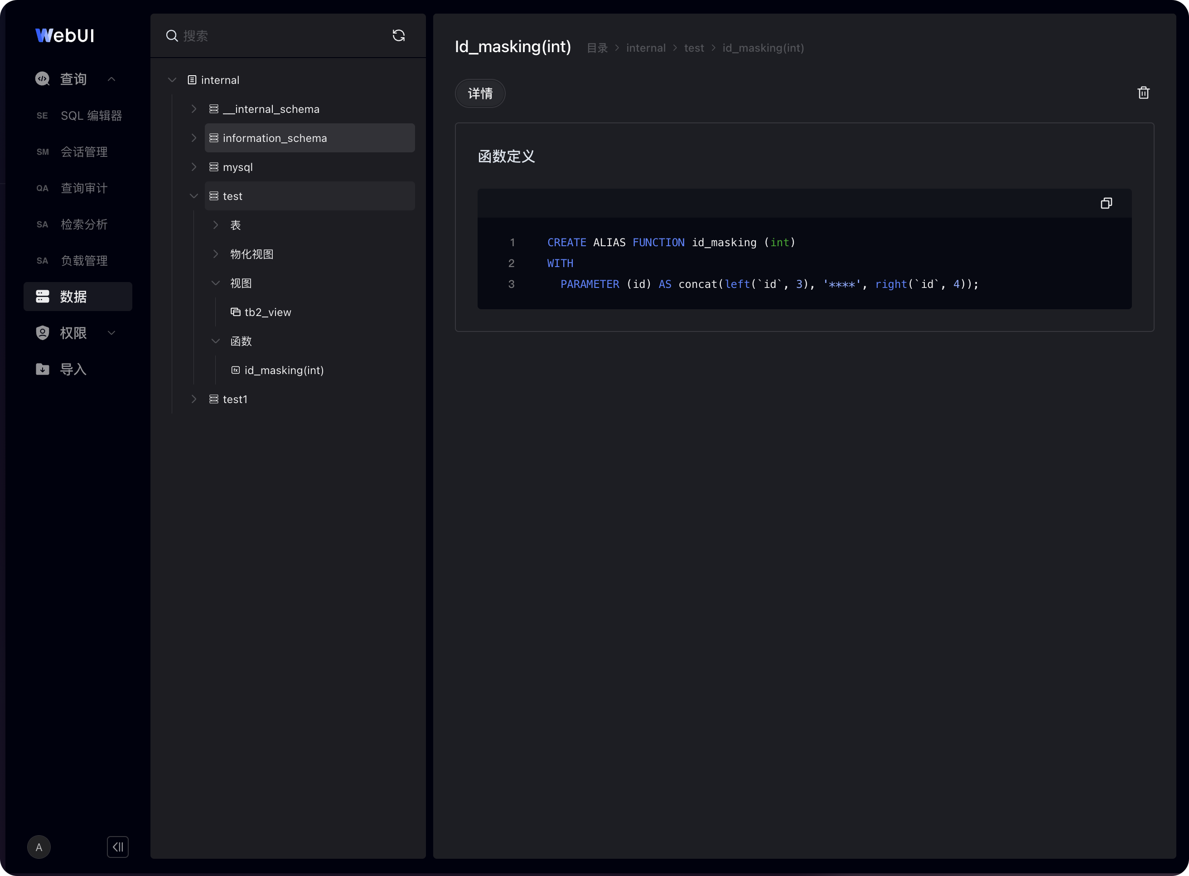This screenshot has width=1189, height=876.
Task: Click the tb2_view view icon
Action: [235, 312]
